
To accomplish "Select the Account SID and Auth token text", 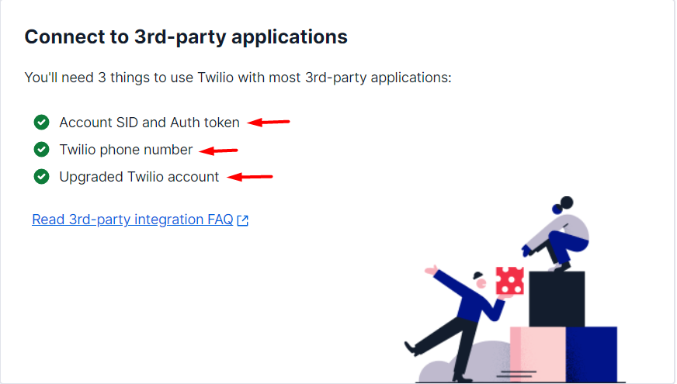I will click(x=149, y=123).
